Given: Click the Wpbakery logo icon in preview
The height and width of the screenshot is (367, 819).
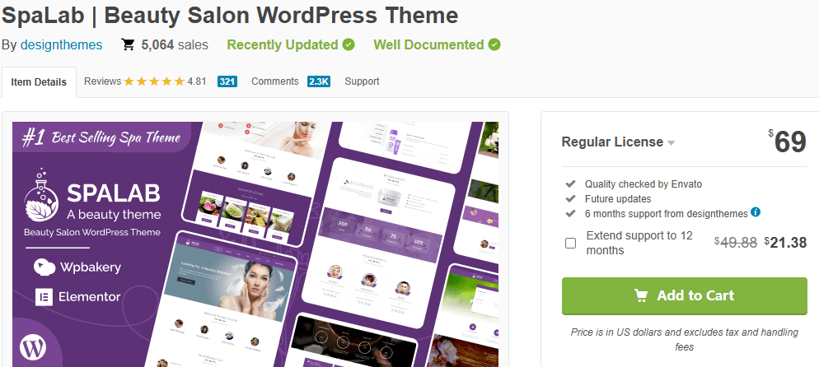Looking at the screenshot, I should (44, 267).
